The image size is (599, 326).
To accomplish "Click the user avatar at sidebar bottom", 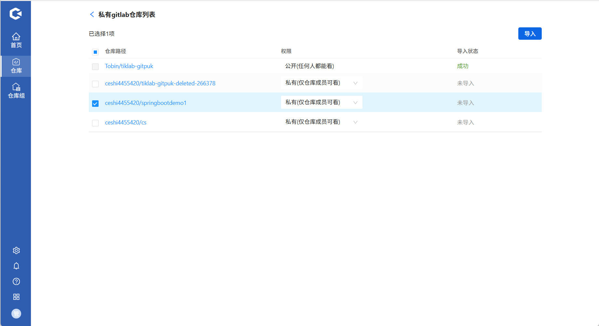I will (16, 314).
